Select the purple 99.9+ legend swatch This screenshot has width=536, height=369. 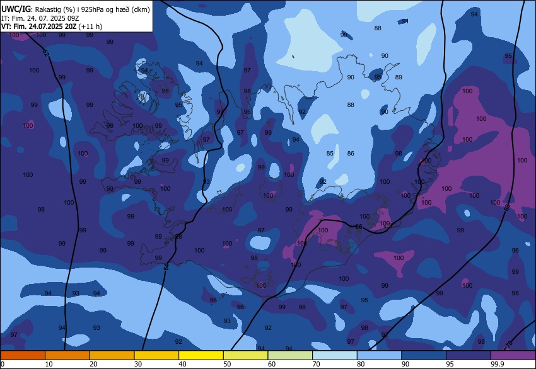click(x=513, y=355)
